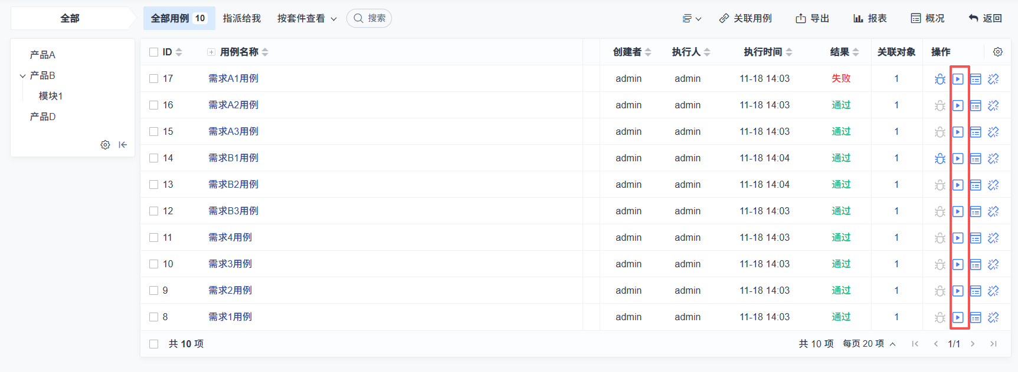Click the 全部 header in sidebar

pyautogui.click(x=70, y=18)
